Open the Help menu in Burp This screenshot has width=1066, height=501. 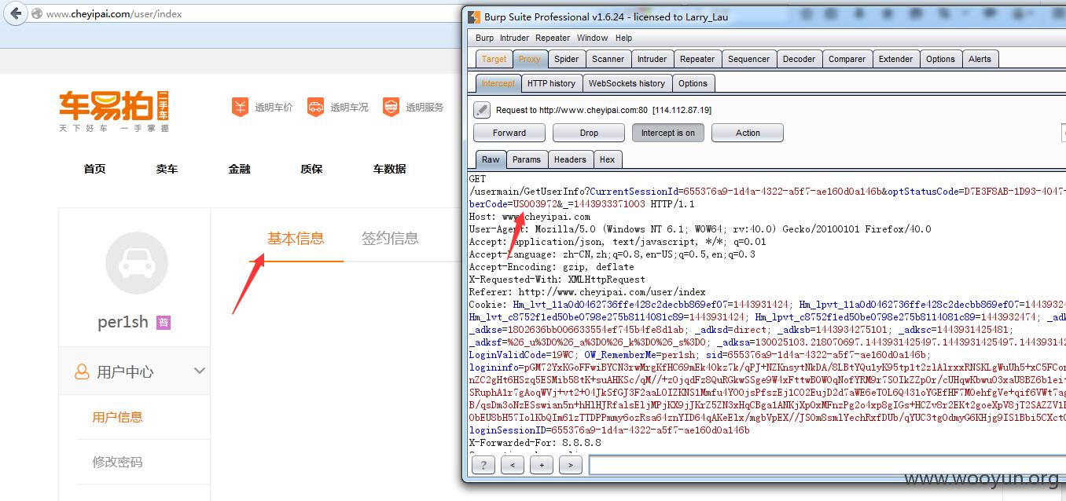pos(623,38)
